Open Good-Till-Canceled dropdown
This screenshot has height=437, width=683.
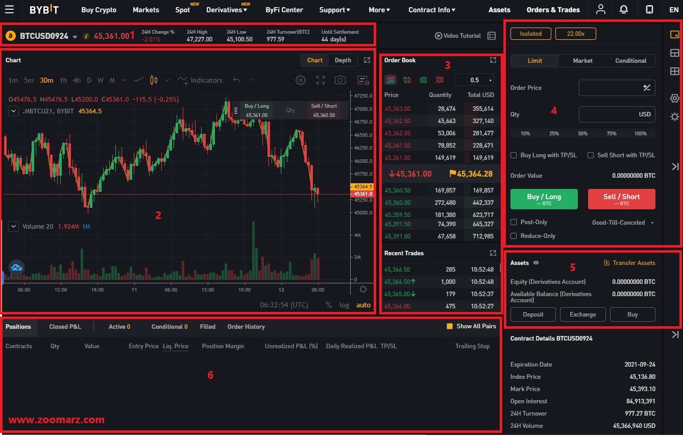623,223
